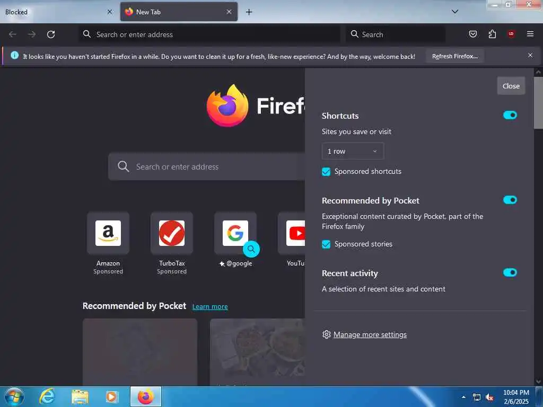Viewport: 543px width, 407px height.
Task: Show hidden system tray icons
Action: 463,397
